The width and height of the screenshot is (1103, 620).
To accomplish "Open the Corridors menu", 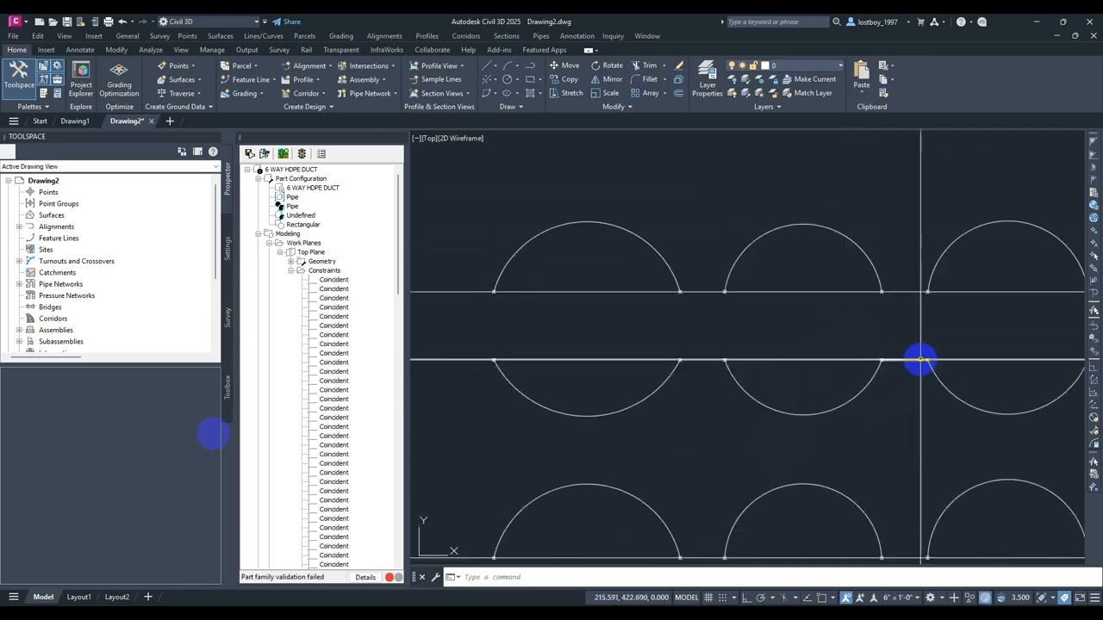I will (466, 36).
